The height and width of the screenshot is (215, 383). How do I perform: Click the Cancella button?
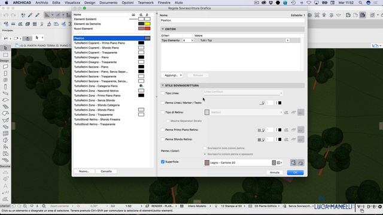(x=106, y=171)
